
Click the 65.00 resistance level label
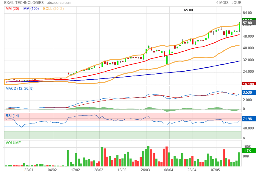coord(188,10)
